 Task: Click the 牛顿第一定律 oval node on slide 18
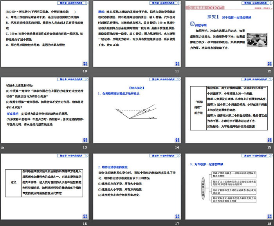click(x=203, y=188)
